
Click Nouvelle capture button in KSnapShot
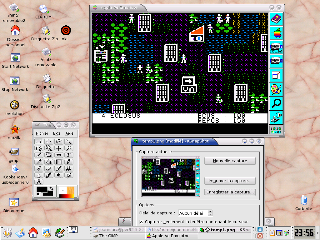click(x=230, y=161)
